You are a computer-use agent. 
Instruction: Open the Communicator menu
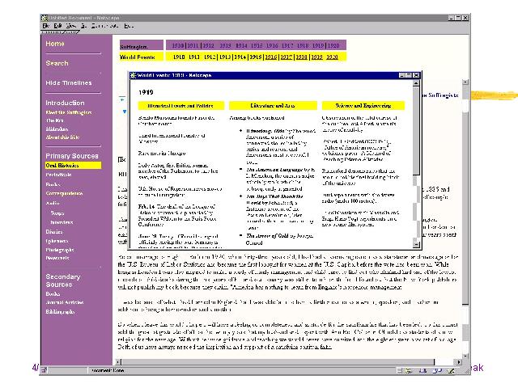coord(105,26)
